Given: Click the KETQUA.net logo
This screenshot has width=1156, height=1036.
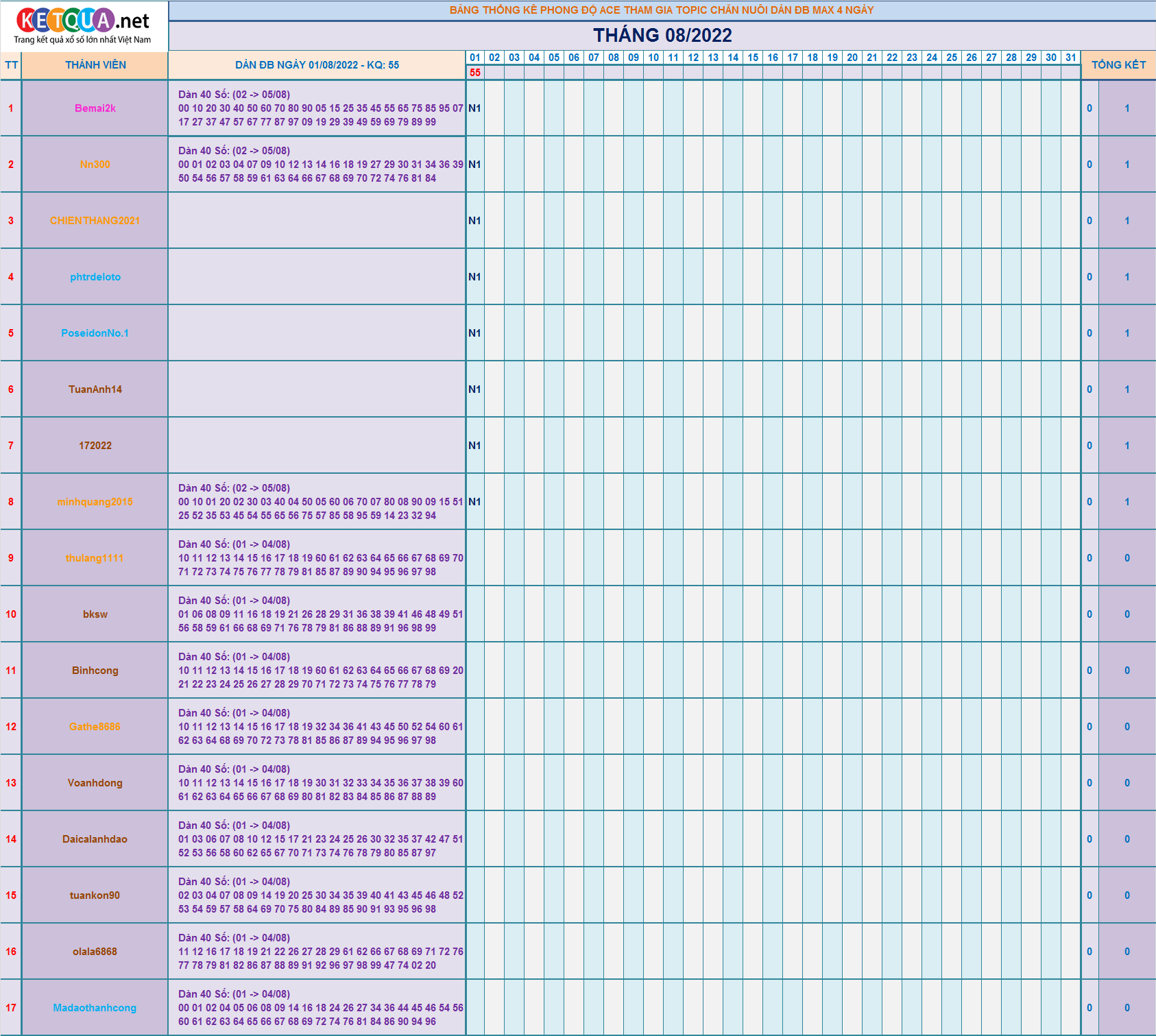Looking at the screenshot, I should point(84,26).
